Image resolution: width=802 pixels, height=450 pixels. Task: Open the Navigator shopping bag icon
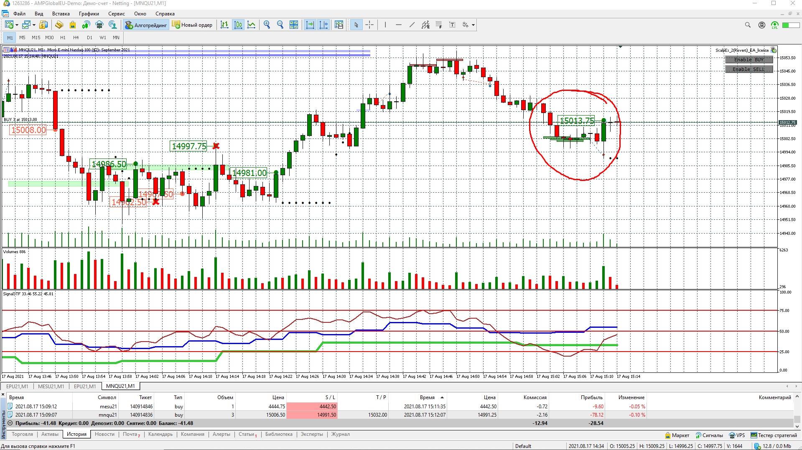(x=72, y=25)
